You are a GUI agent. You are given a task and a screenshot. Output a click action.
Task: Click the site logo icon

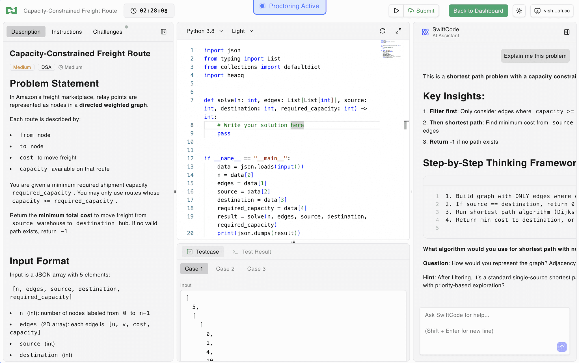tap(12, 11)
